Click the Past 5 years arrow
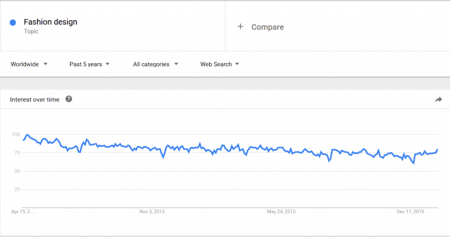450x237 pixels. click(107, 64)
